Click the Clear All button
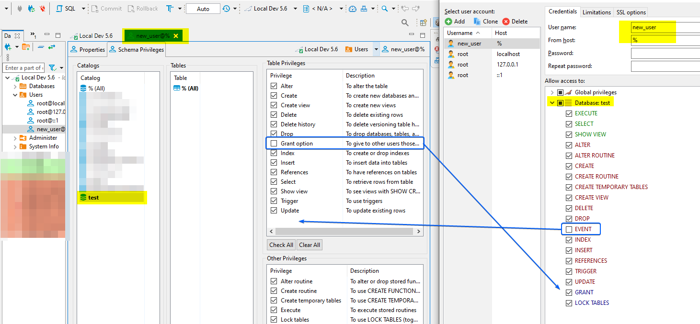Image resolution: width=700 pixels, height=324 pixels. pos(310,245)
